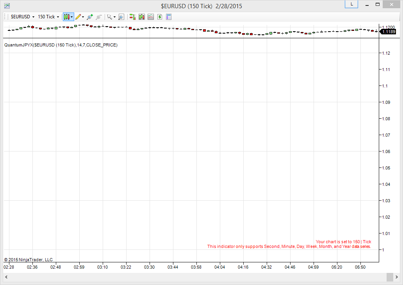The image size is (403, 285).
Task: Open the chart properties icon
Action: [169, 17]
